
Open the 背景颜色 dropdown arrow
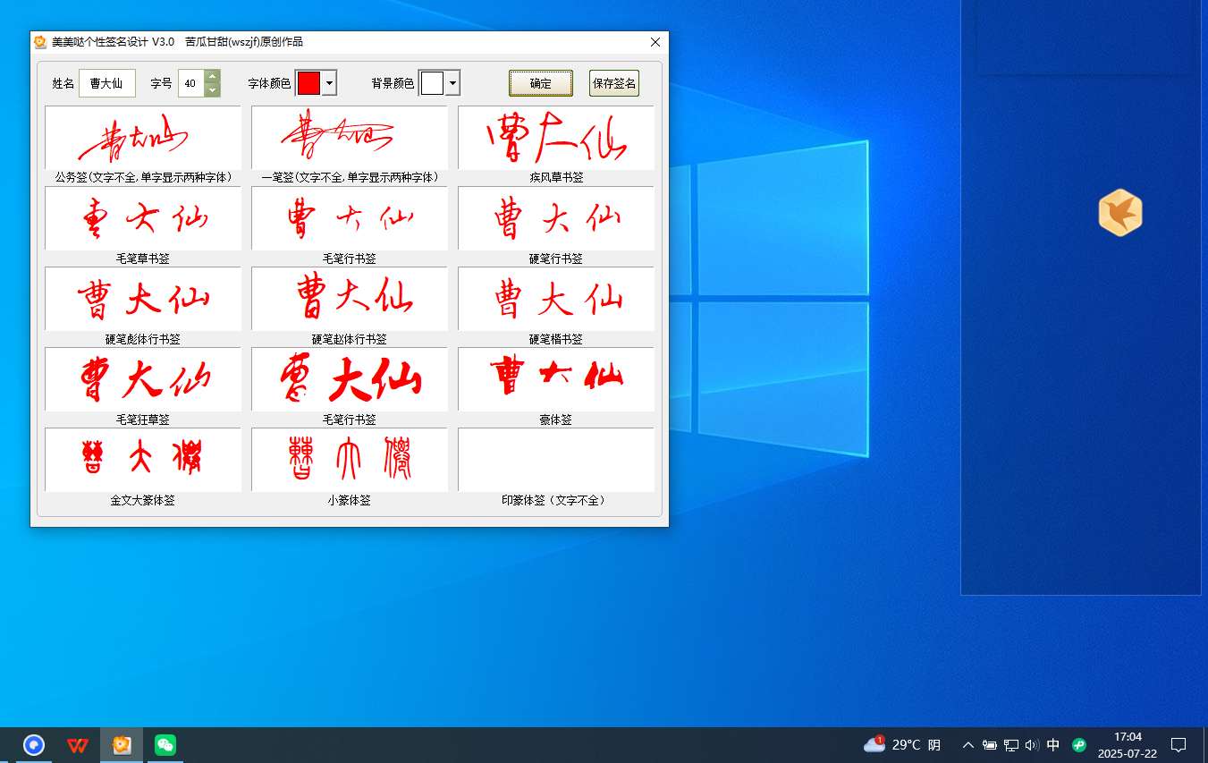click(x=452, y=83)
